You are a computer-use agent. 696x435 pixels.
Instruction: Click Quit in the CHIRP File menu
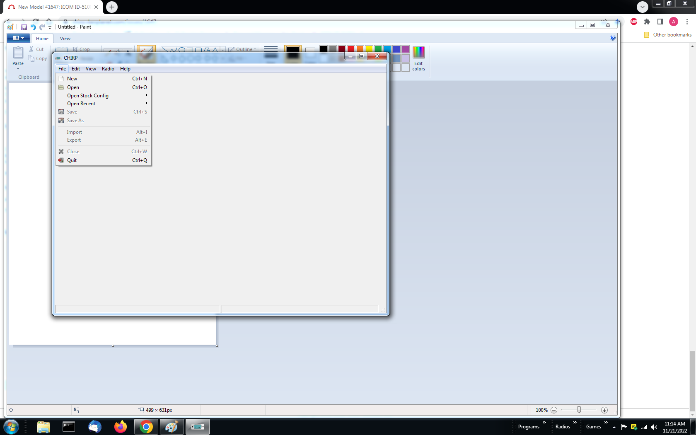tap(103, 160)
